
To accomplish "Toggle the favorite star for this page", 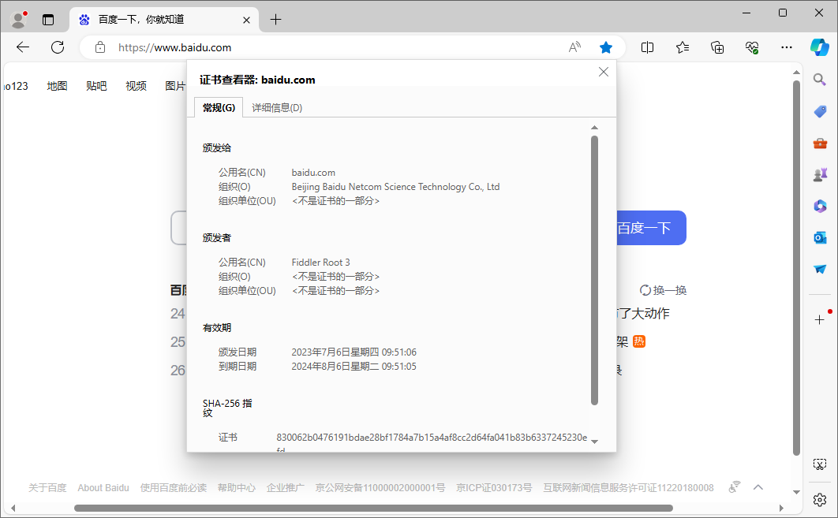I will pyautogui.click(x=605, y=47).
